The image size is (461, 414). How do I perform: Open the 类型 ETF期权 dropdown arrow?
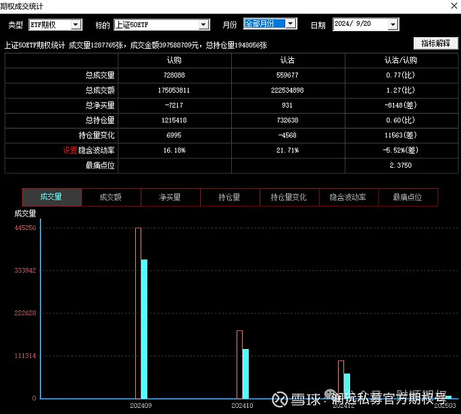click(x=76, y=25)
